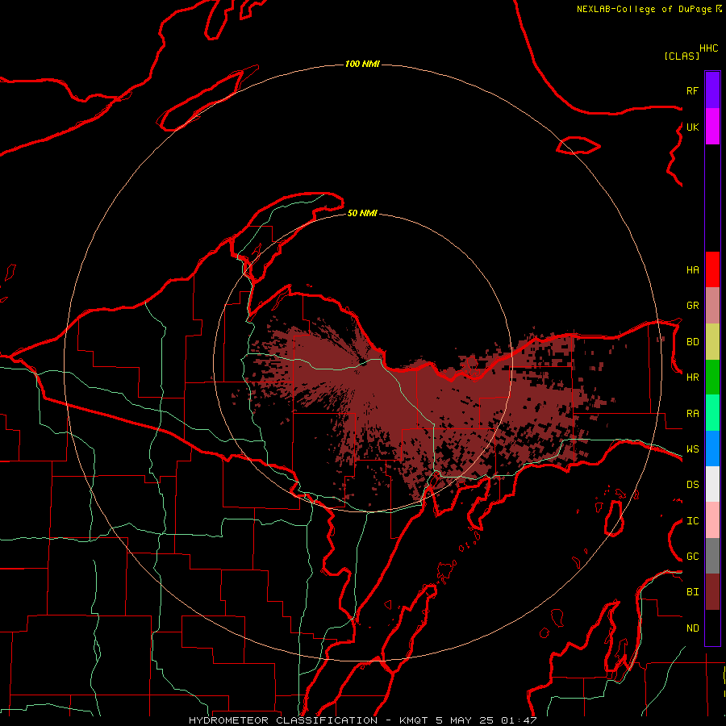Click the BI dark red legend swatch
This screenshot has width=726, height=726.
click(x=712, y=592)
